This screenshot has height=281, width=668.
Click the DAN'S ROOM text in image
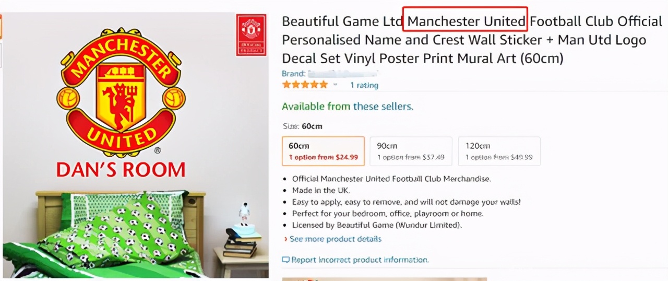121,169
